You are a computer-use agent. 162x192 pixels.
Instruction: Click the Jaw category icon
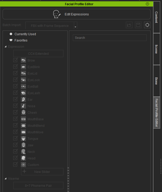click(x=23, y=145)
